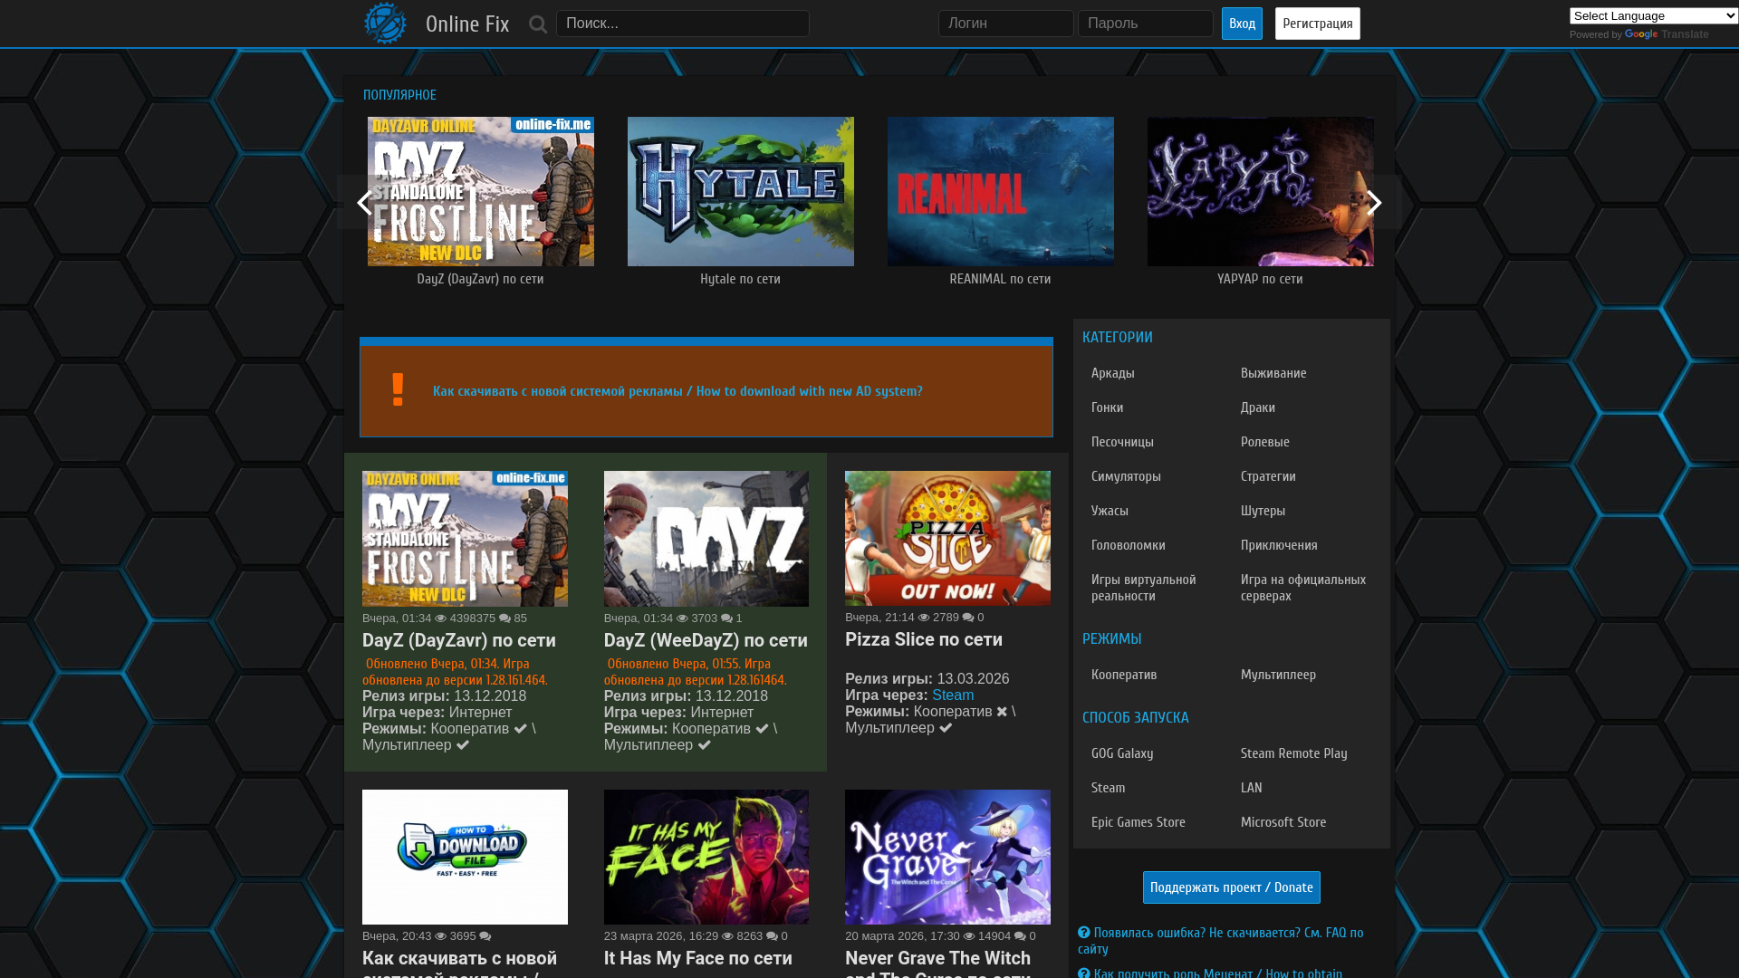Click the Поддержать проект / Donate button
Screen dimensions: 1739x978
pos(1231,887)
